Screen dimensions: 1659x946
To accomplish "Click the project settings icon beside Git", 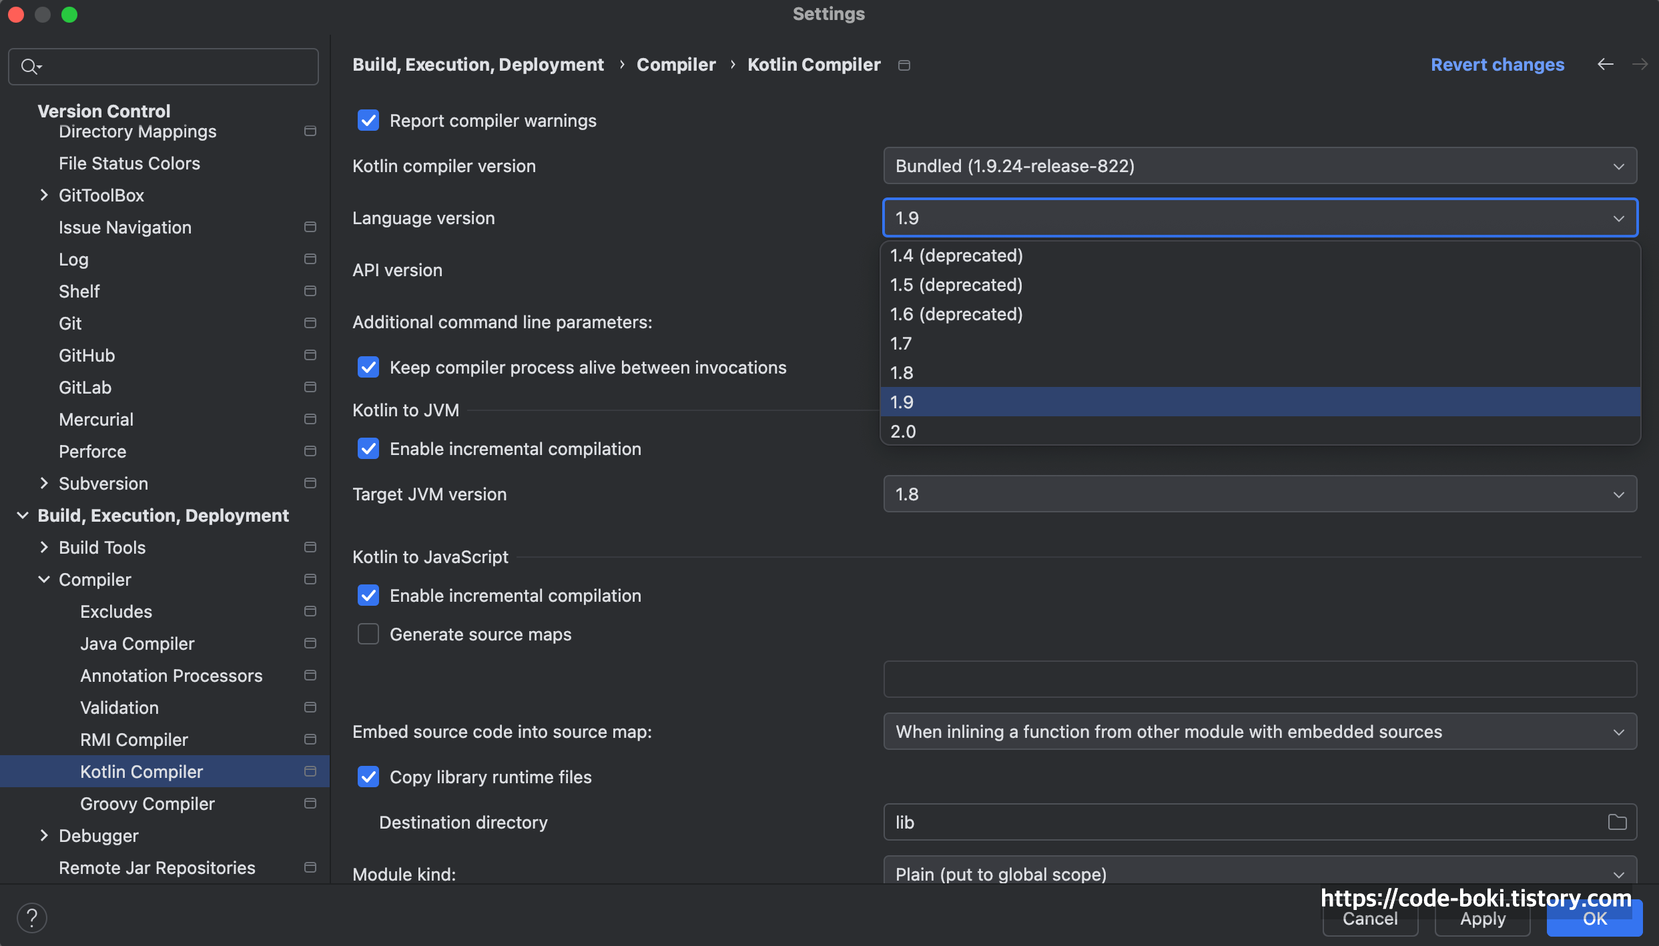I will coord(310,323).
